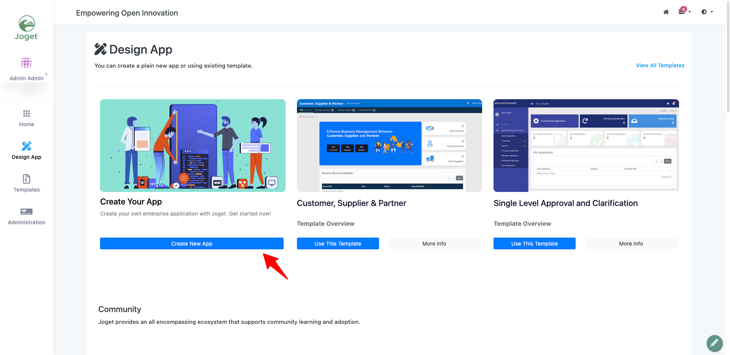Click the Joget logo
Screen dimensions: 730x355
(27, 28)
